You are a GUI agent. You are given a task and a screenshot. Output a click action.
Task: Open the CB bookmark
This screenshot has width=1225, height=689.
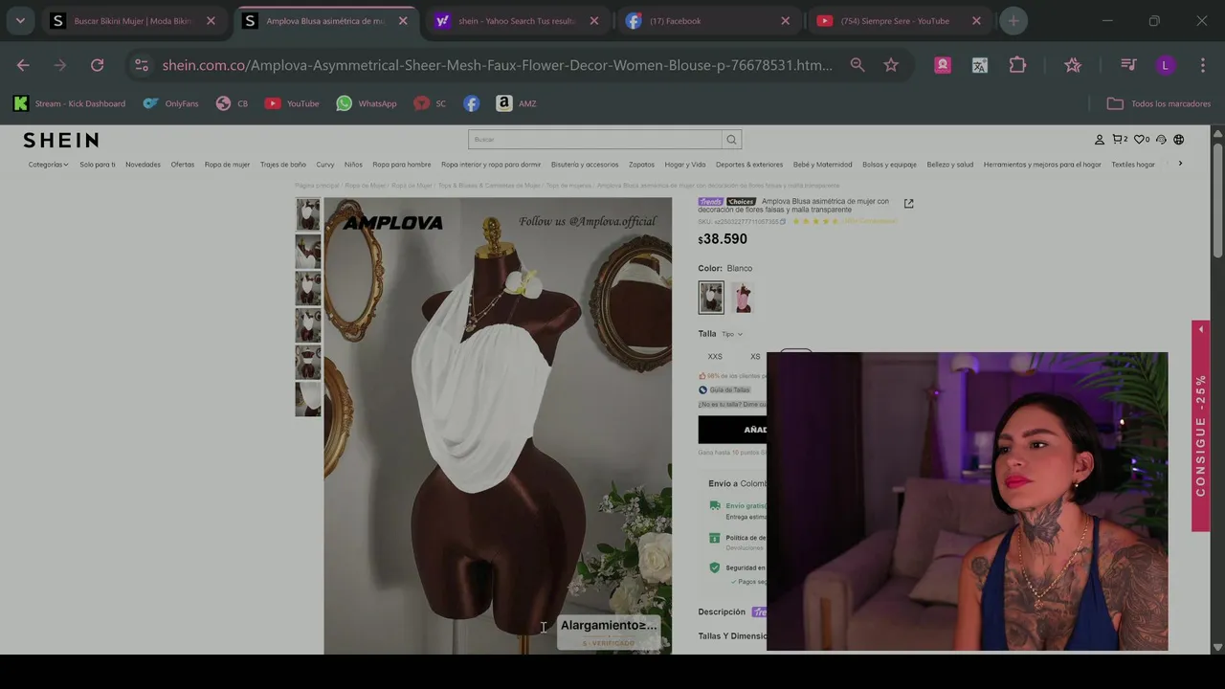233,103
